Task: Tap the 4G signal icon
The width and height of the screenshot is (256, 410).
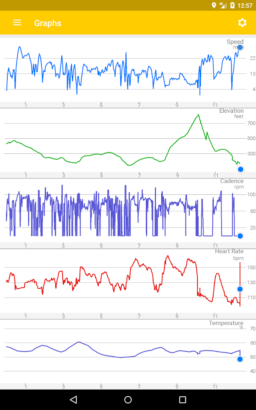Action: [x=223, y=5]
